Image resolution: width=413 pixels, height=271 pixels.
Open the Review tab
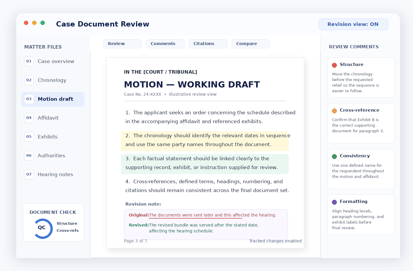click(122, 44)
